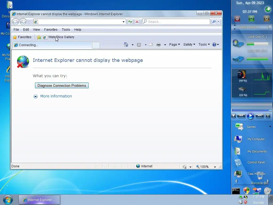Open the View menu
This screenshot has height=205, width=273.
36,30
